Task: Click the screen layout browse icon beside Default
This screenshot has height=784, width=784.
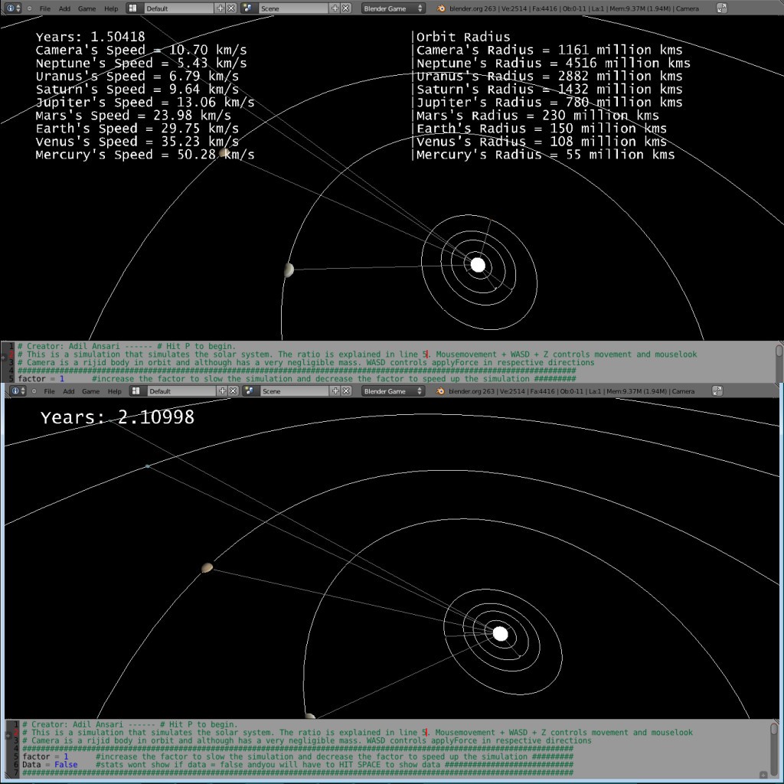Action: pos(132,8)
